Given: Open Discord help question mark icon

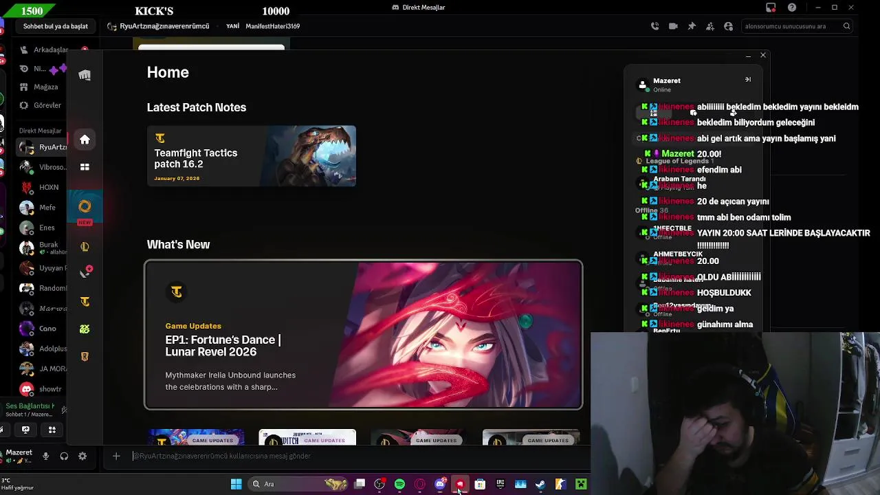Looking at the screenshot, I should pyautogui.click(x=792, y=8).
